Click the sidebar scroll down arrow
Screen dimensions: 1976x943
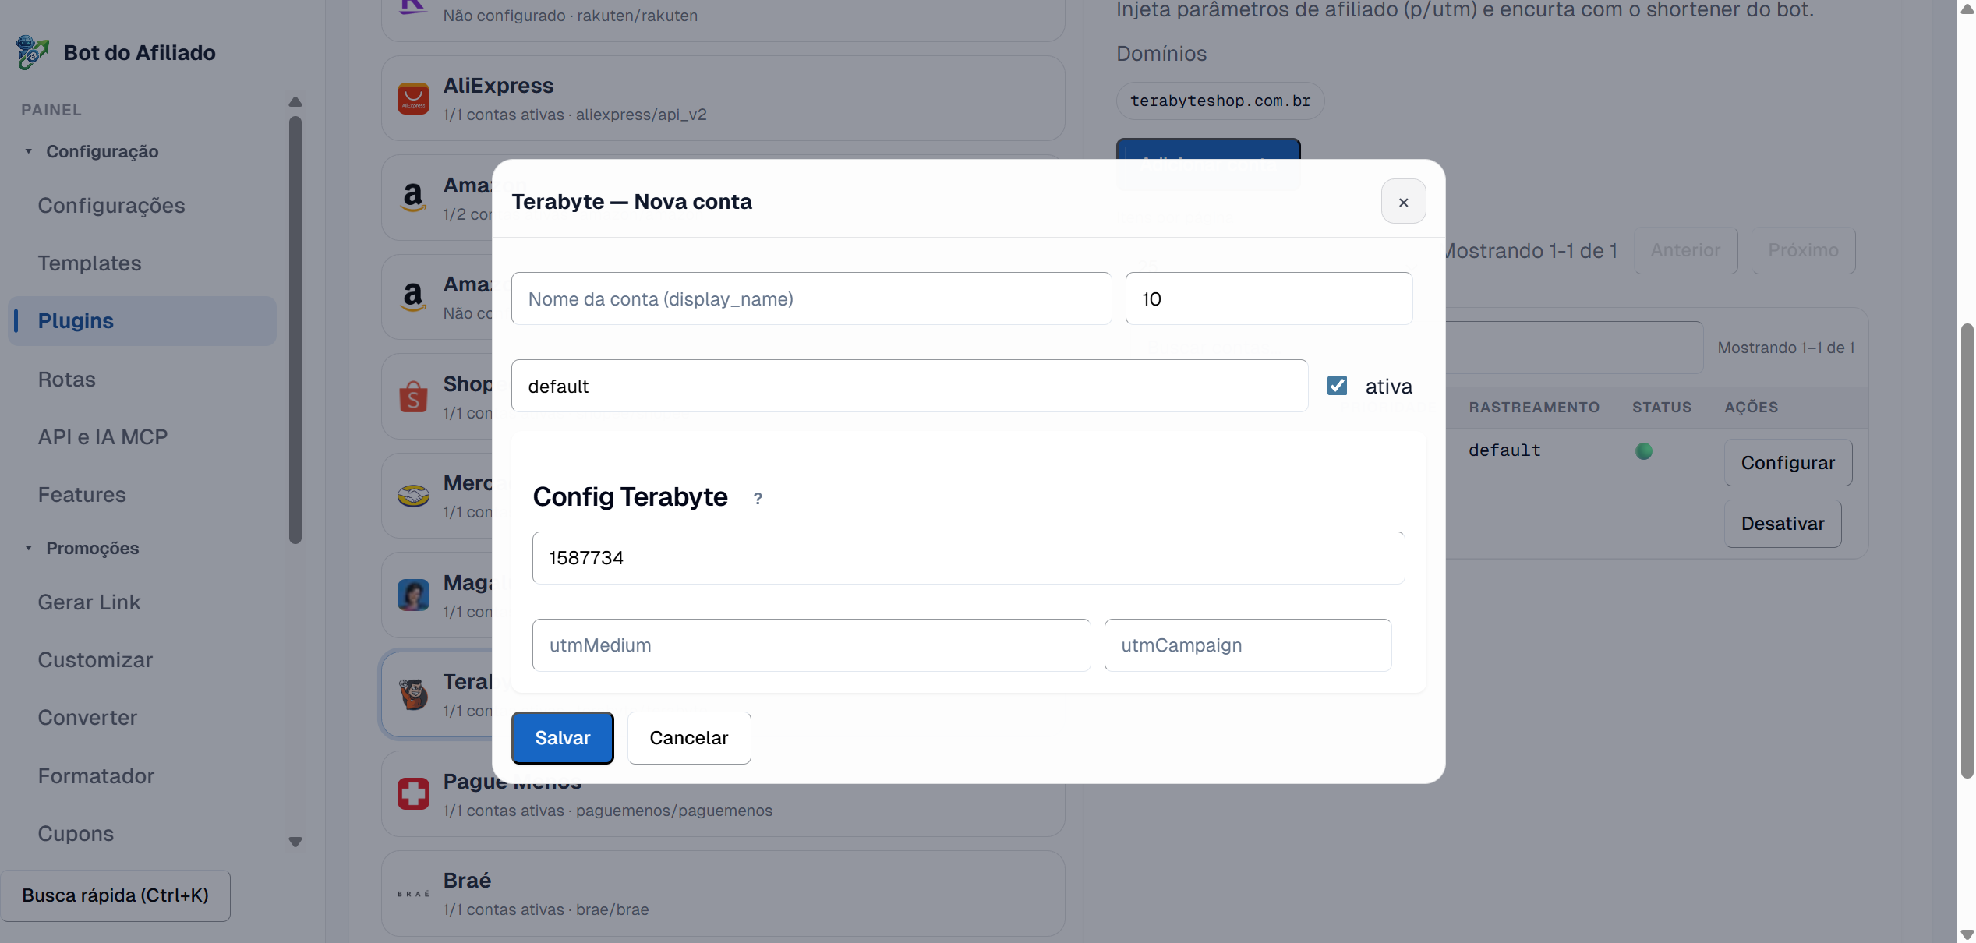coord(295,842)
